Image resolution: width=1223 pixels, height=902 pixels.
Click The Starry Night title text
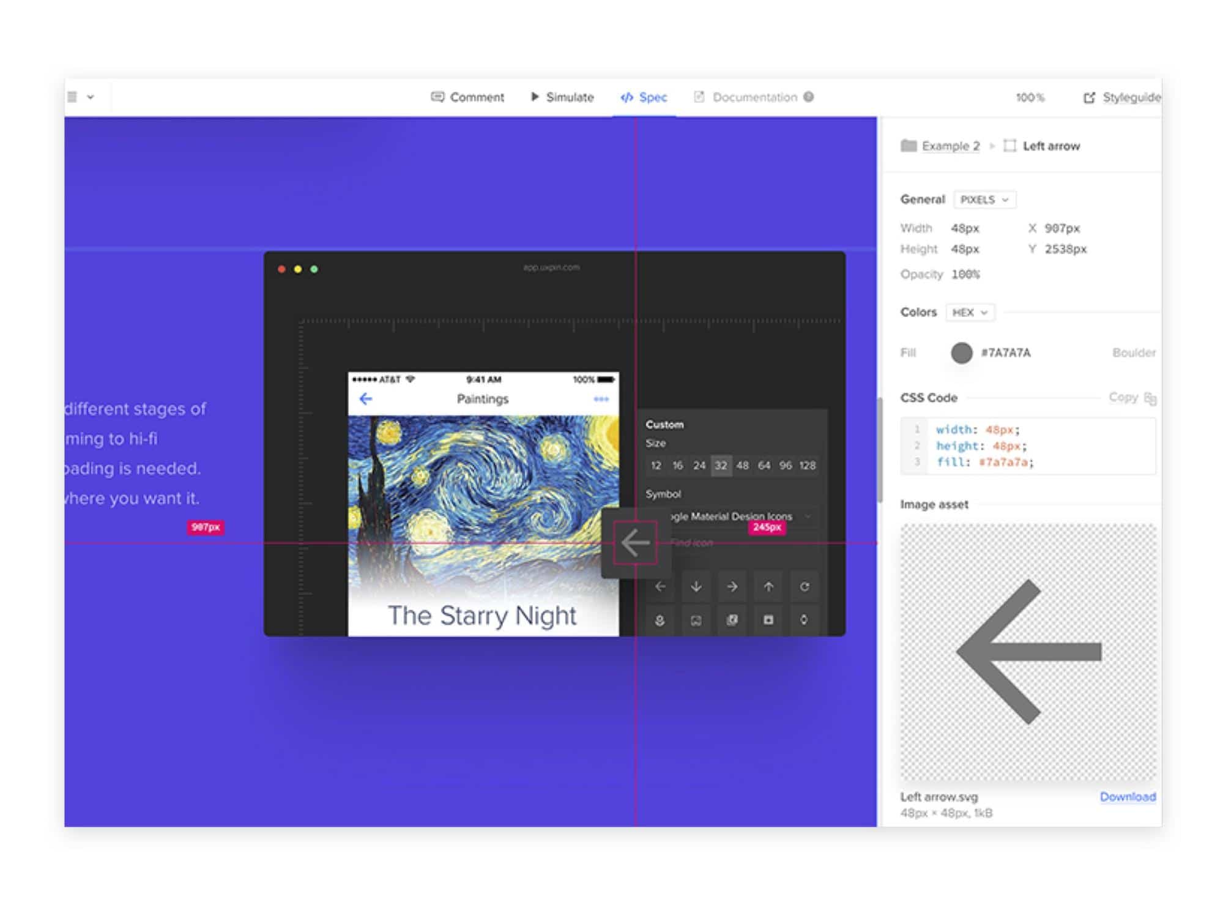click(482, 616)
